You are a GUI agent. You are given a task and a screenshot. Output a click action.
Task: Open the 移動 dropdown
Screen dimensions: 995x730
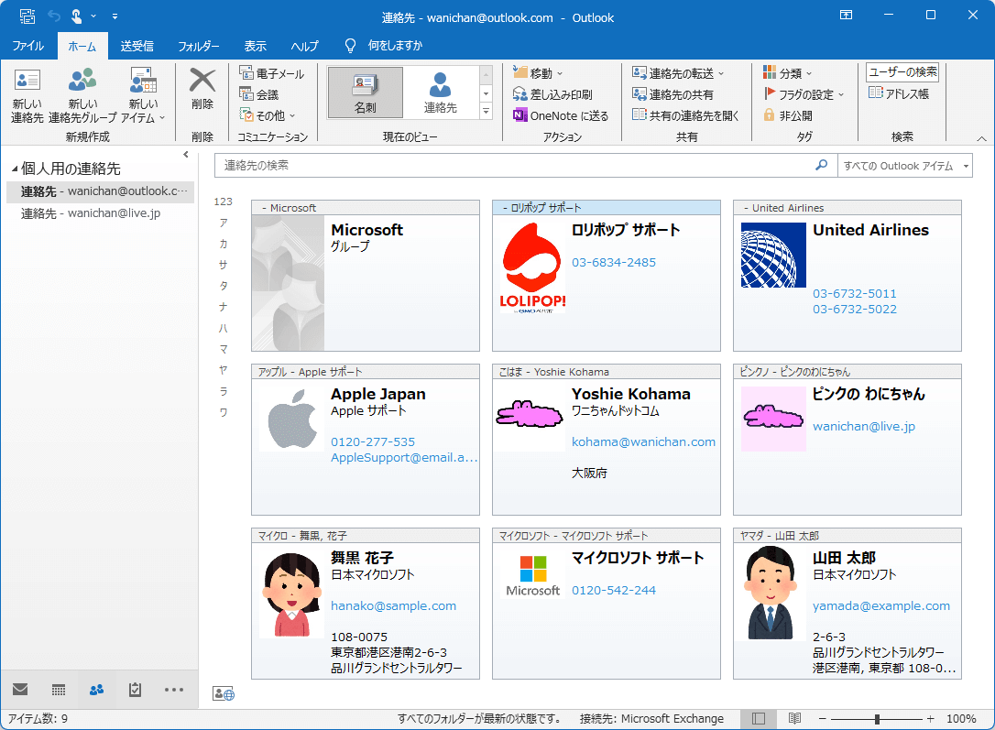point(538,73)
